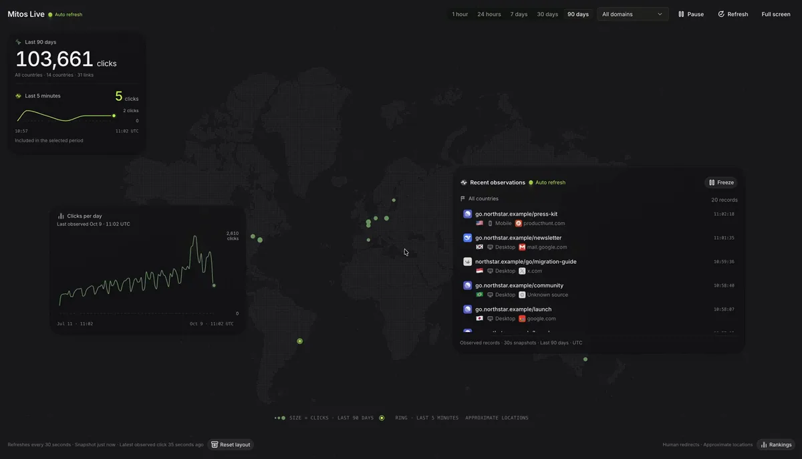
Task: Click the community link favicon
Action: coord(468,285)
